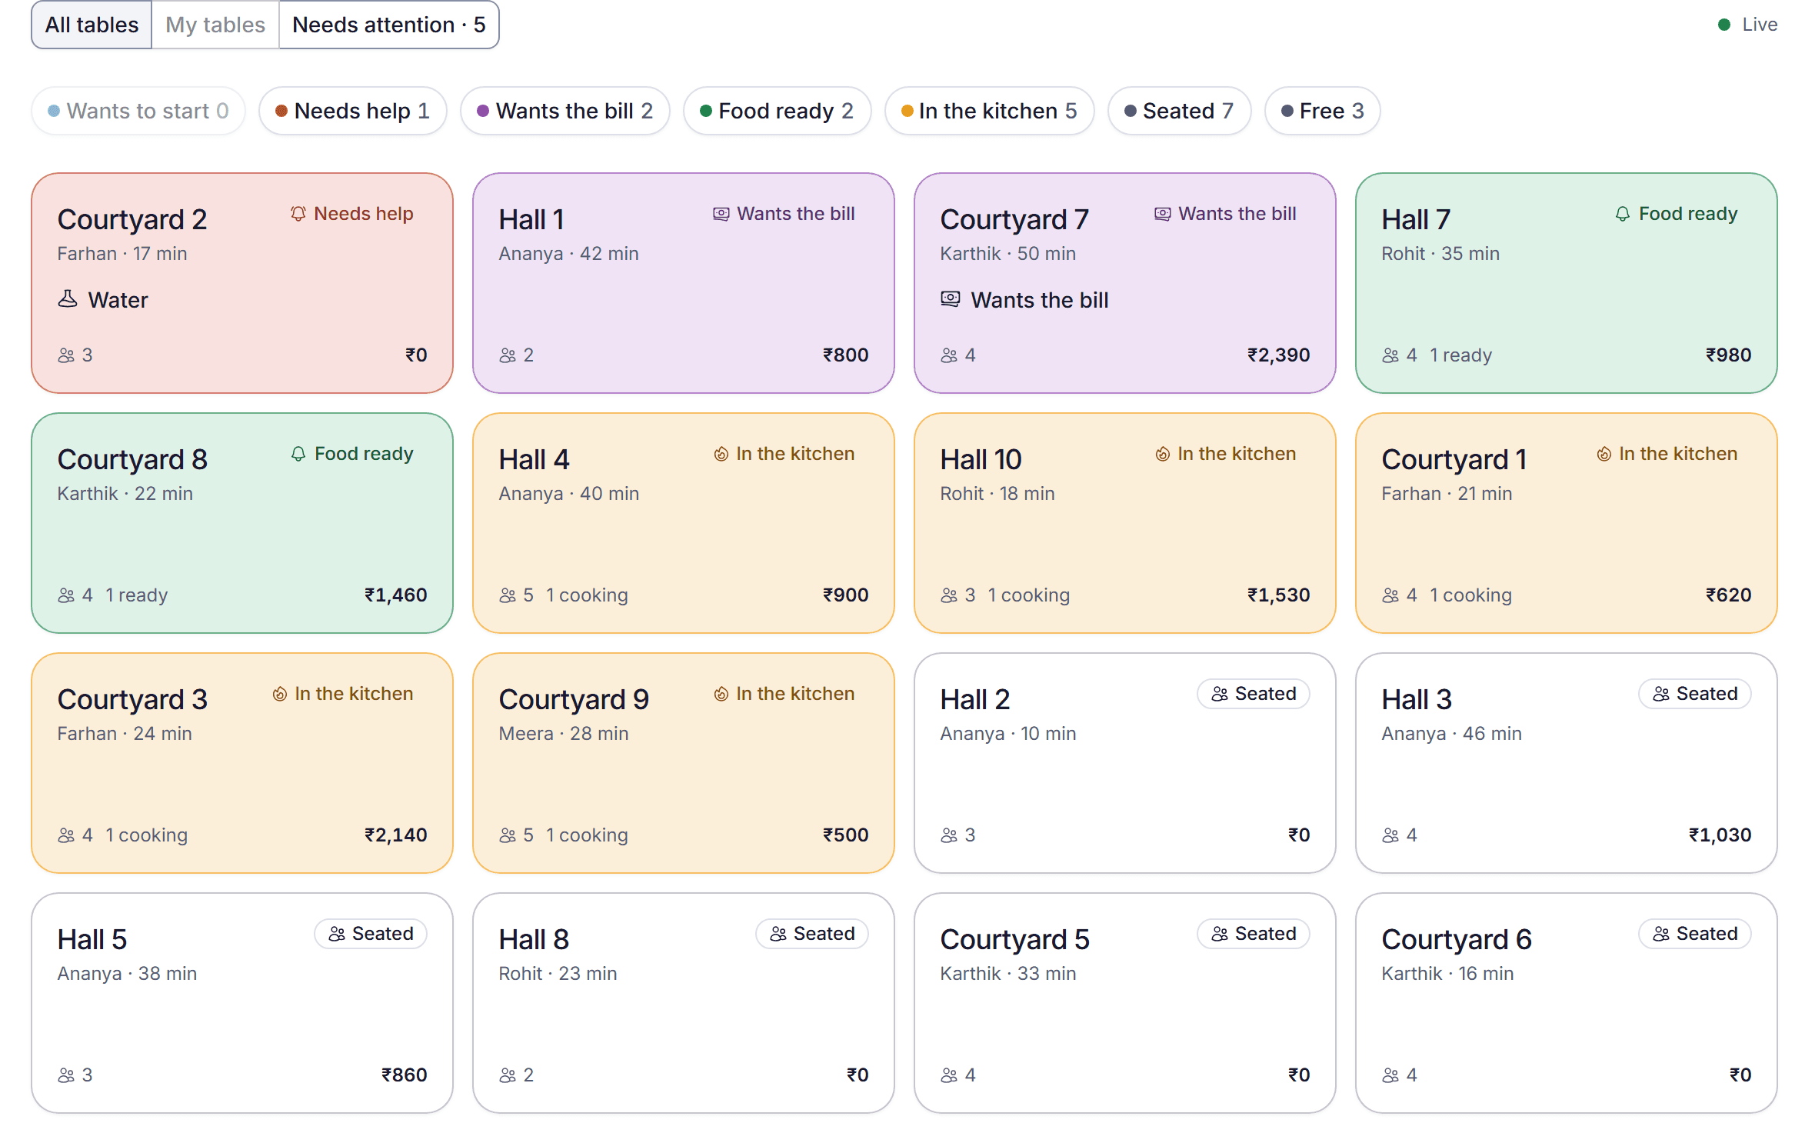Click the Water request icon on Courtyard 2
This screenshot has width=1815, height=1123.
click(68, 299)
